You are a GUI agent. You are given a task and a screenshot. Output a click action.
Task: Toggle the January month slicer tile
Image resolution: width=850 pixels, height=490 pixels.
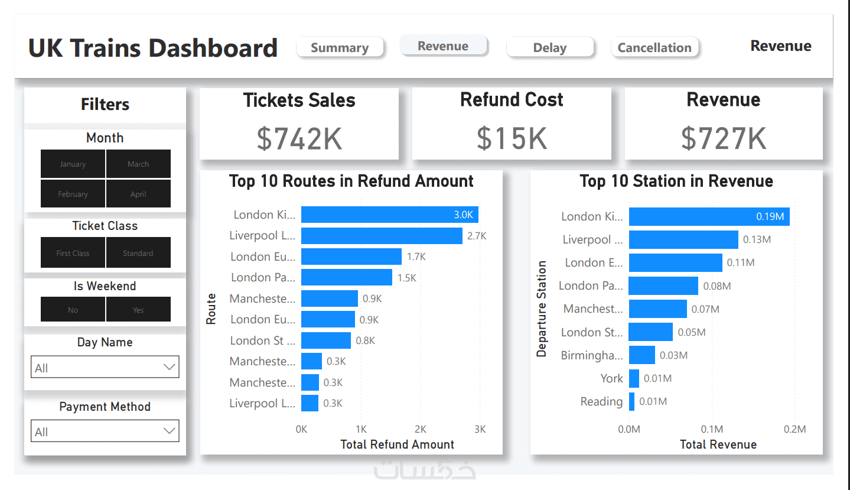(x=73, y=164)
